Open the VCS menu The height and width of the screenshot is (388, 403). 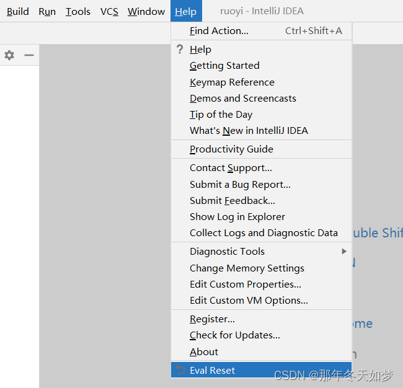tap(109, 11)
